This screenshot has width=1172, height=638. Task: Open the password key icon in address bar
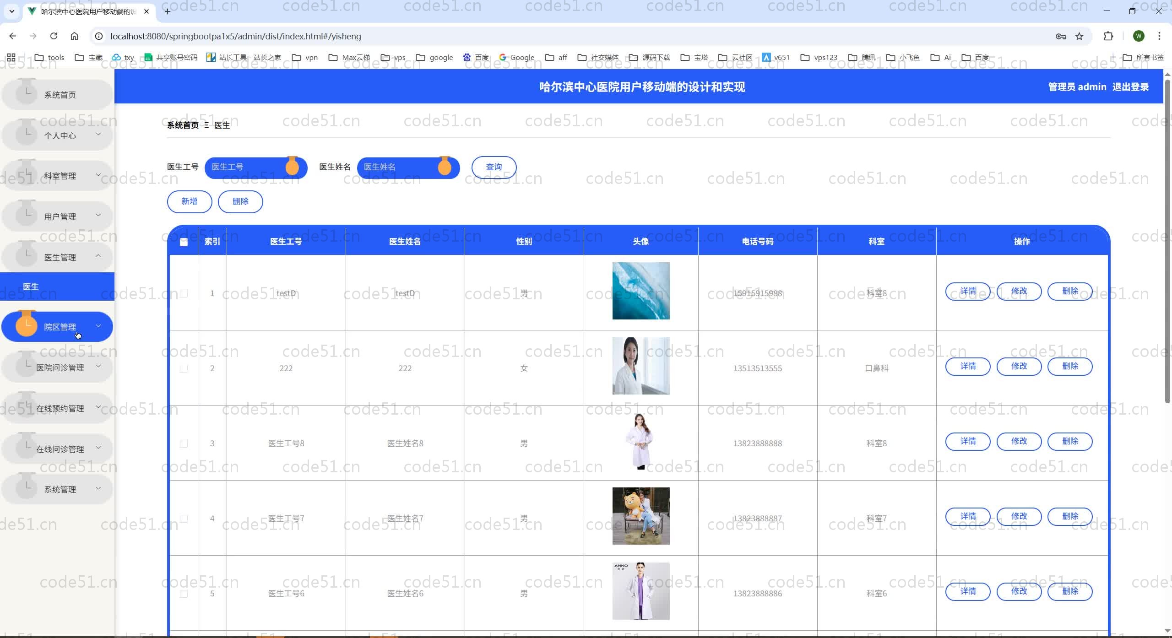pos(1060,36)
